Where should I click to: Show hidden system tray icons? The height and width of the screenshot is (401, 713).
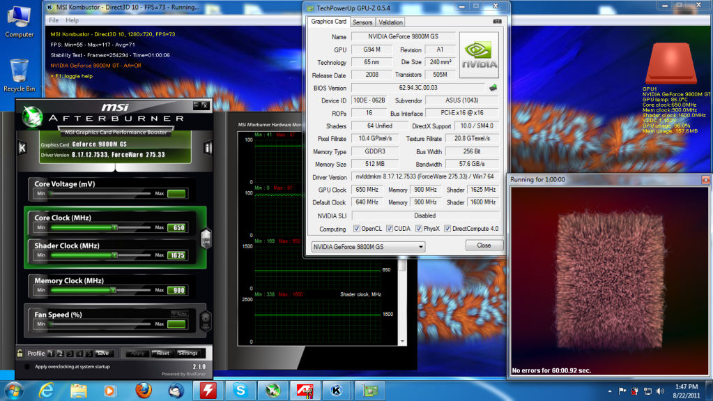(x=610, y=391)
